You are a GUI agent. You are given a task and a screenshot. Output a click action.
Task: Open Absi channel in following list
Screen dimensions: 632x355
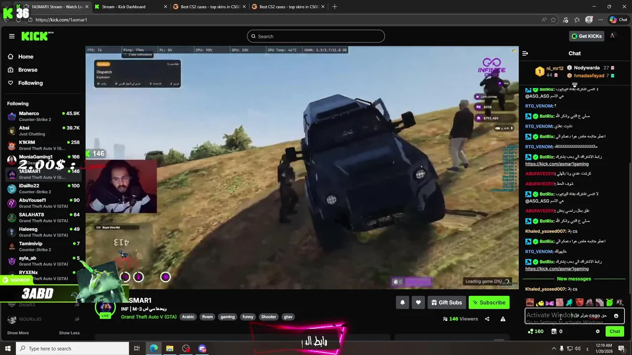click(43, 131)
